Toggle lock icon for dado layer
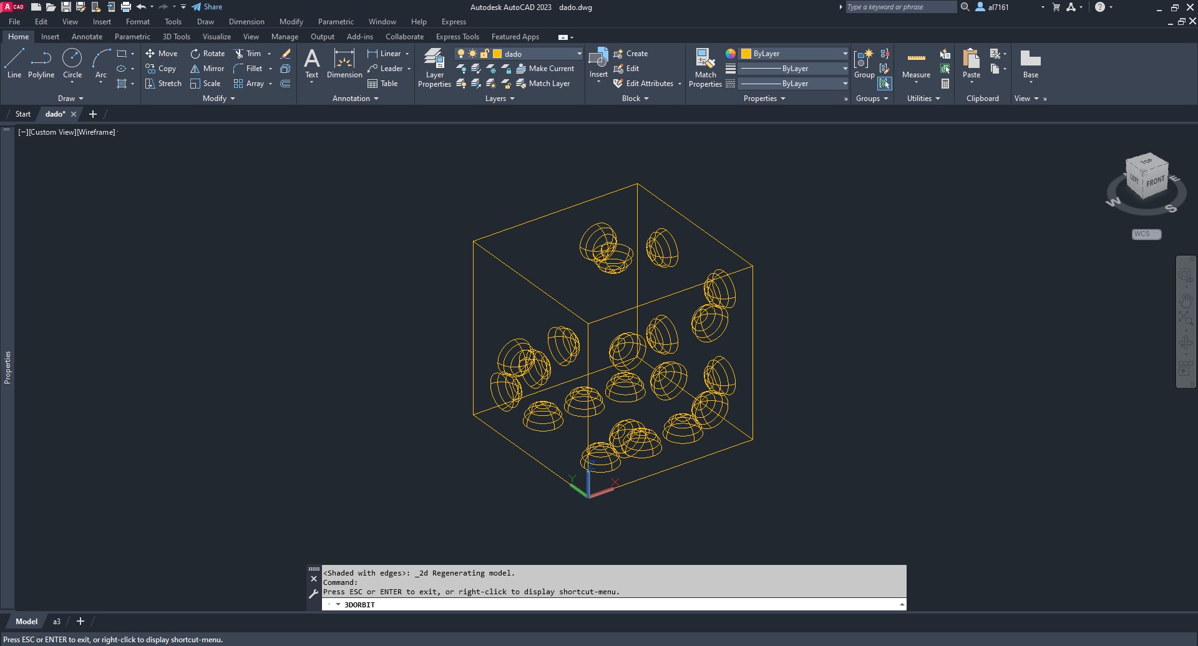Image resolution: width=1198 pixels, height=646 pixels. (484, 54)
